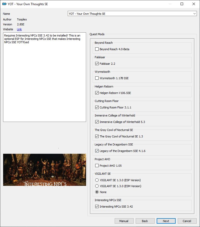The image size is (200, 227).
Task: Click the Falskaar group label
Action: coord(100,57)
